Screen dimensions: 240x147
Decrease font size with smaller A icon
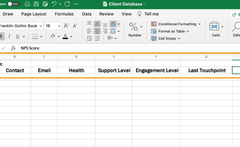click(75, 26)
